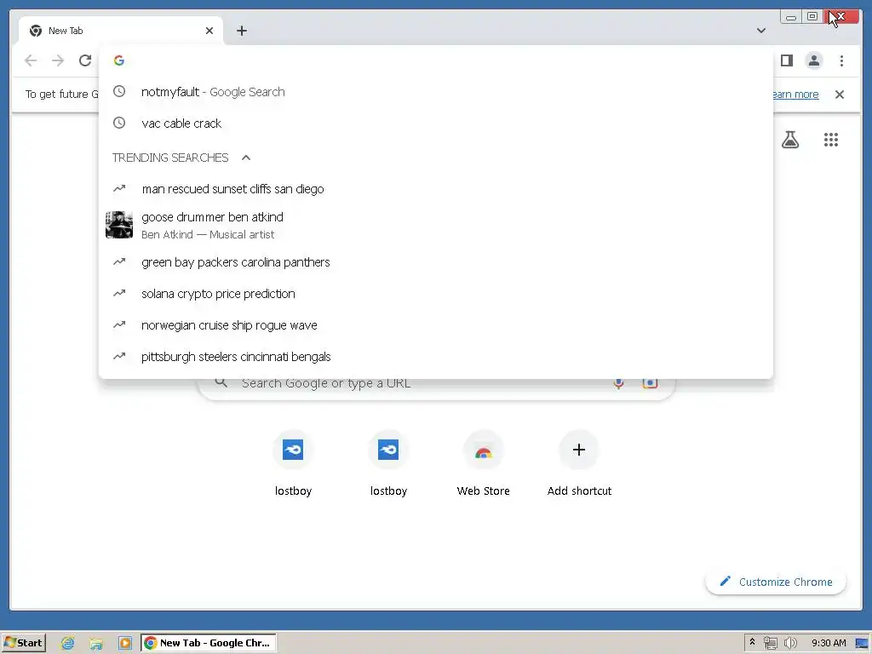Open Chrome's three-dot menu
The width and height of the screenshot is (872, 654).
[x=841, y=60]
